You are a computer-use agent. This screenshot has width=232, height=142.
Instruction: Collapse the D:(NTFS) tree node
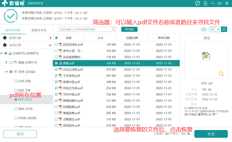(x=1, y=53)
